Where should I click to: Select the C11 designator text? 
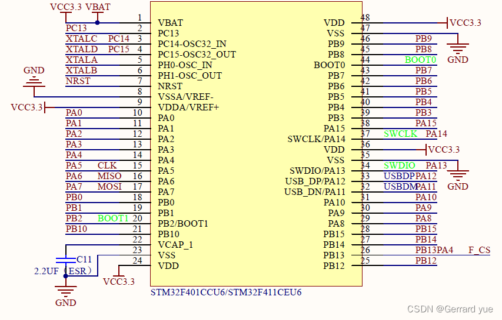[84, 259]
